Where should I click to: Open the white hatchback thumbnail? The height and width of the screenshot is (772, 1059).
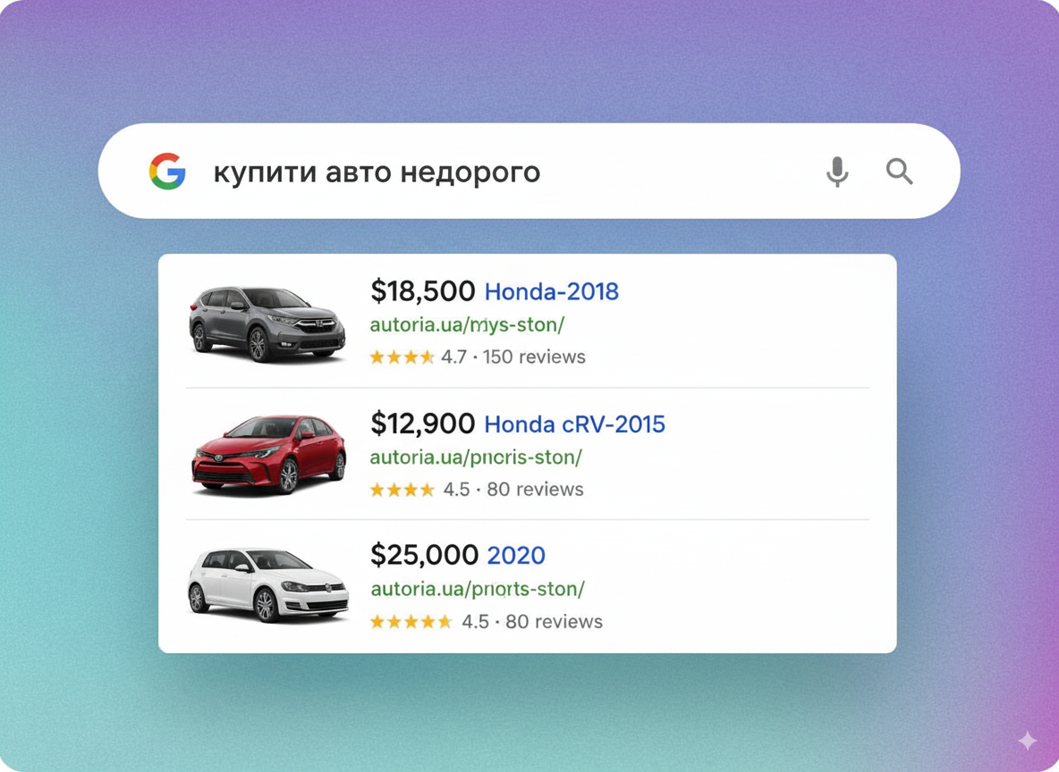click(267, 585)
